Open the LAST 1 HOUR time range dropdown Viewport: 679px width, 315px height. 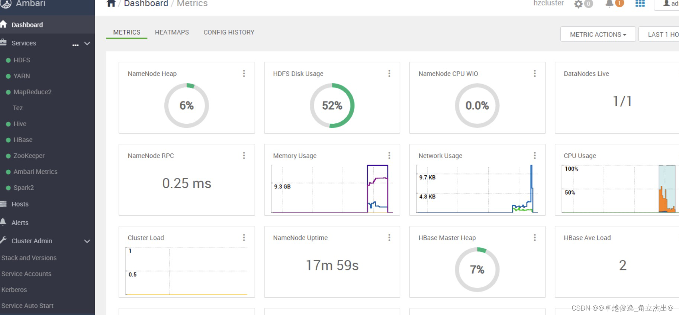(659, 34)
